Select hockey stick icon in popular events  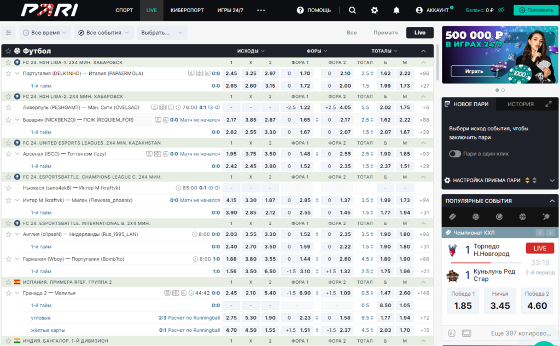(452, 217)
